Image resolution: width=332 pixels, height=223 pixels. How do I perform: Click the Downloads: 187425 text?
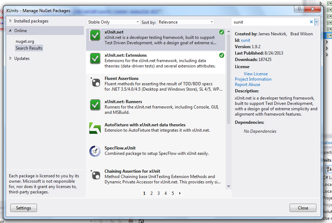pos(253,60)
